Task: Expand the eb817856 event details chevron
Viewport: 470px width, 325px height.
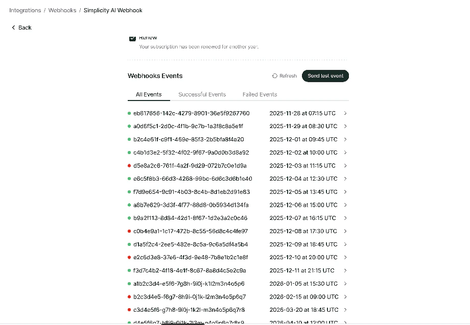Action: 346,113
